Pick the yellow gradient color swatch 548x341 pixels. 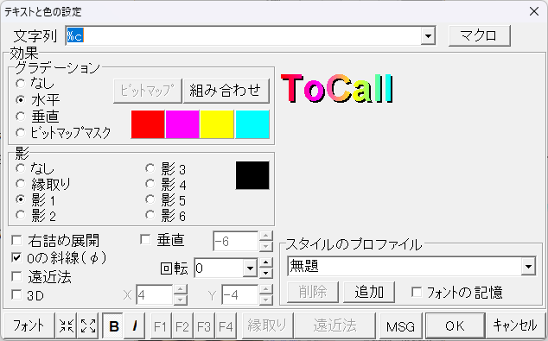[x=217, y=124]
